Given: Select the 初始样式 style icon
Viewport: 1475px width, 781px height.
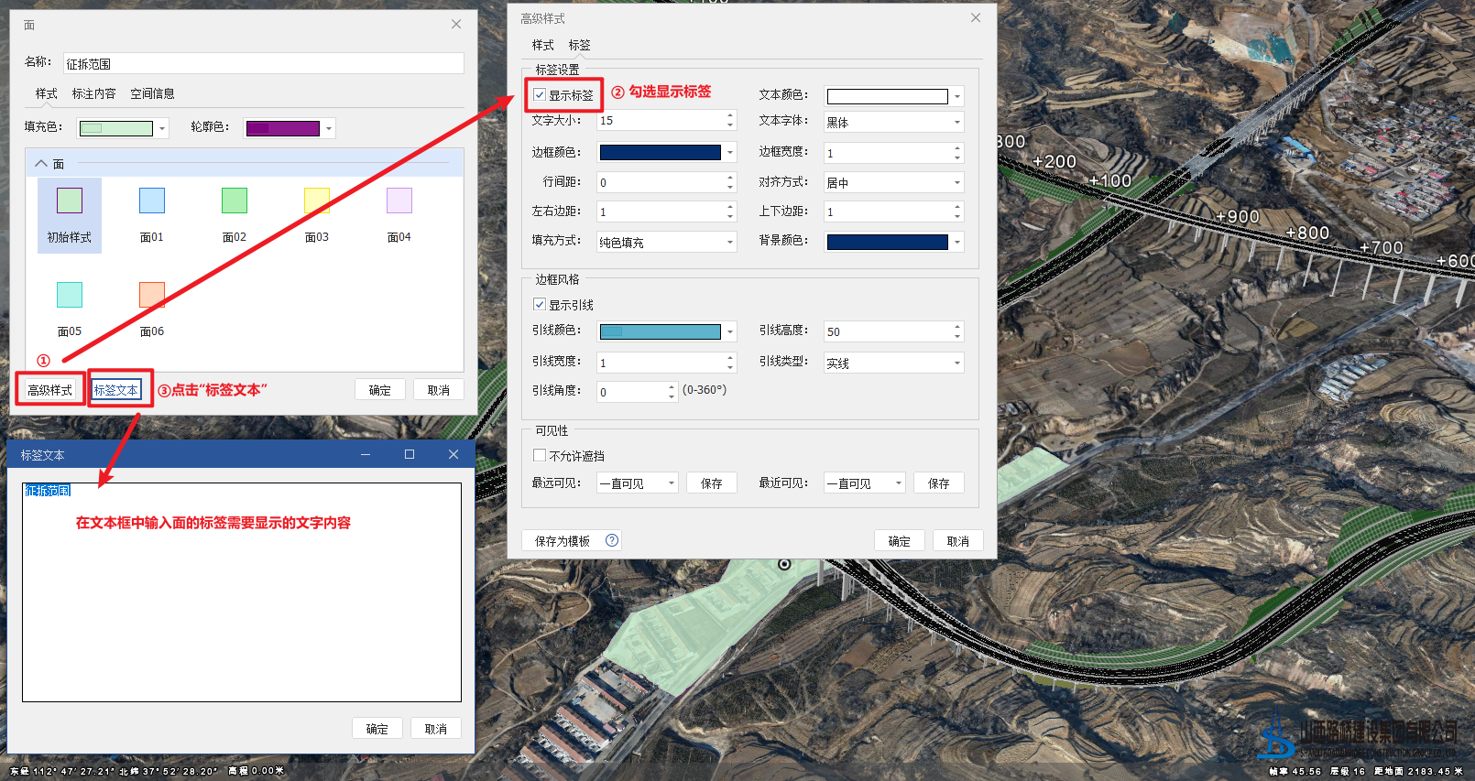Looking at the screenshot, I should pos(70,201).
